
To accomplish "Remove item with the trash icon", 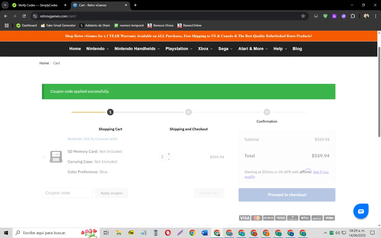I will tap(44, 157).
